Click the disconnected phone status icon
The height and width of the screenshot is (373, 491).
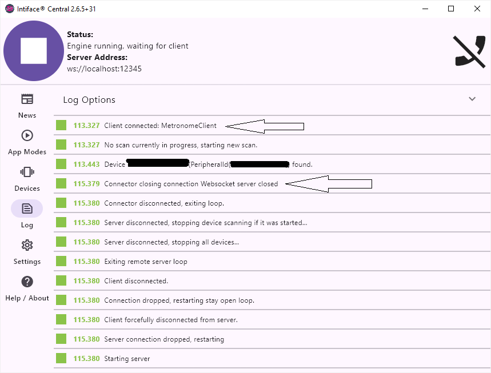[x=470, y=51]
